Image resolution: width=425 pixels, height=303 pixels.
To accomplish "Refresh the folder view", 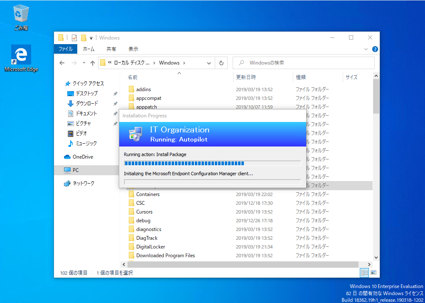I will [221, 63].
